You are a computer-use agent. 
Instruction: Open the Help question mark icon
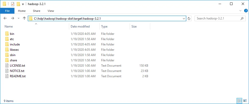245,11
